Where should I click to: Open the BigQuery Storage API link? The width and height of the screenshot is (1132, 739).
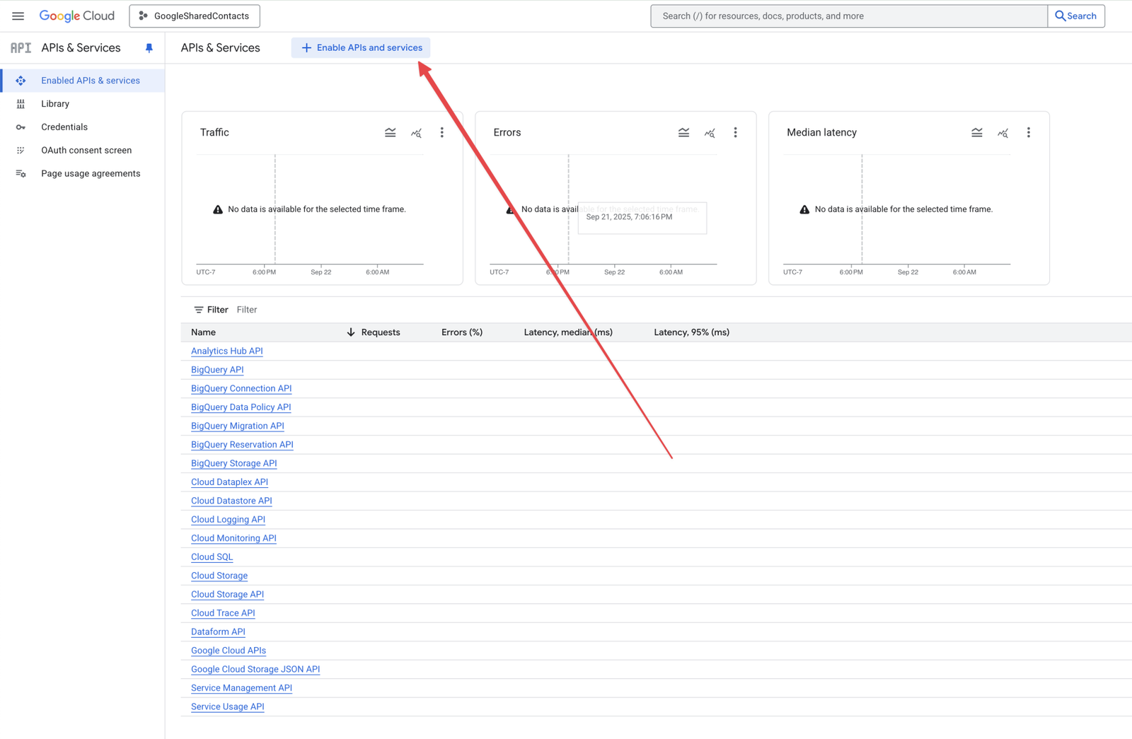coord(233,464)
